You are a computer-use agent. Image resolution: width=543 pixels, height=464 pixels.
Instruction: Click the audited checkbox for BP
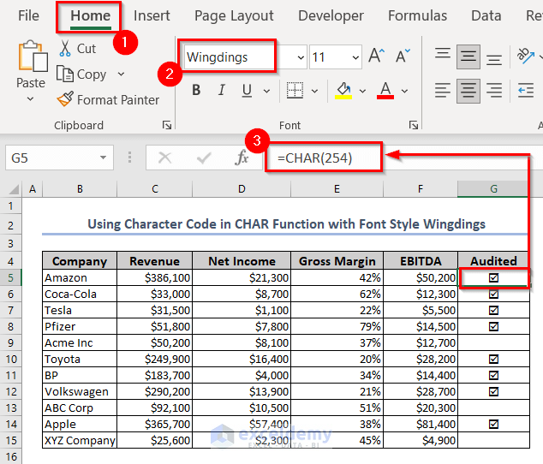[493, 375]
